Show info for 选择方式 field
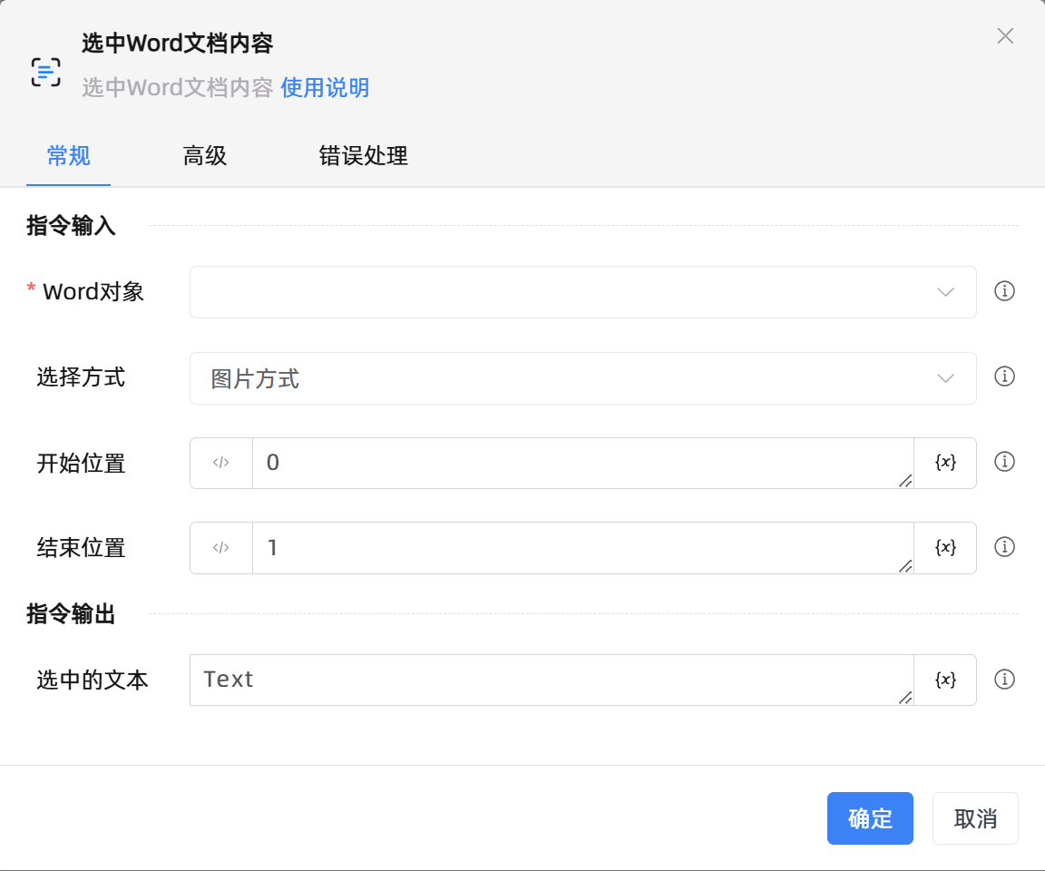Viewport: 1045px width, 871px height. tap(1004, 377)
